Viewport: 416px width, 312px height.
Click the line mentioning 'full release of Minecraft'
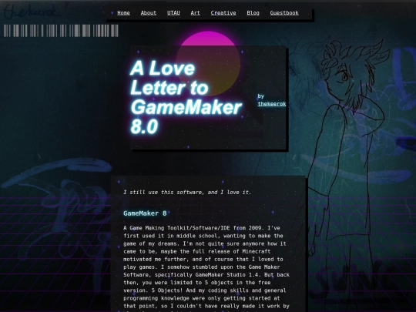pyautogui.click(x=197, y=251)
